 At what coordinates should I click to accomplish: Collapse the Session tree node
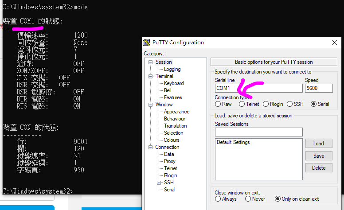point(151,62)
